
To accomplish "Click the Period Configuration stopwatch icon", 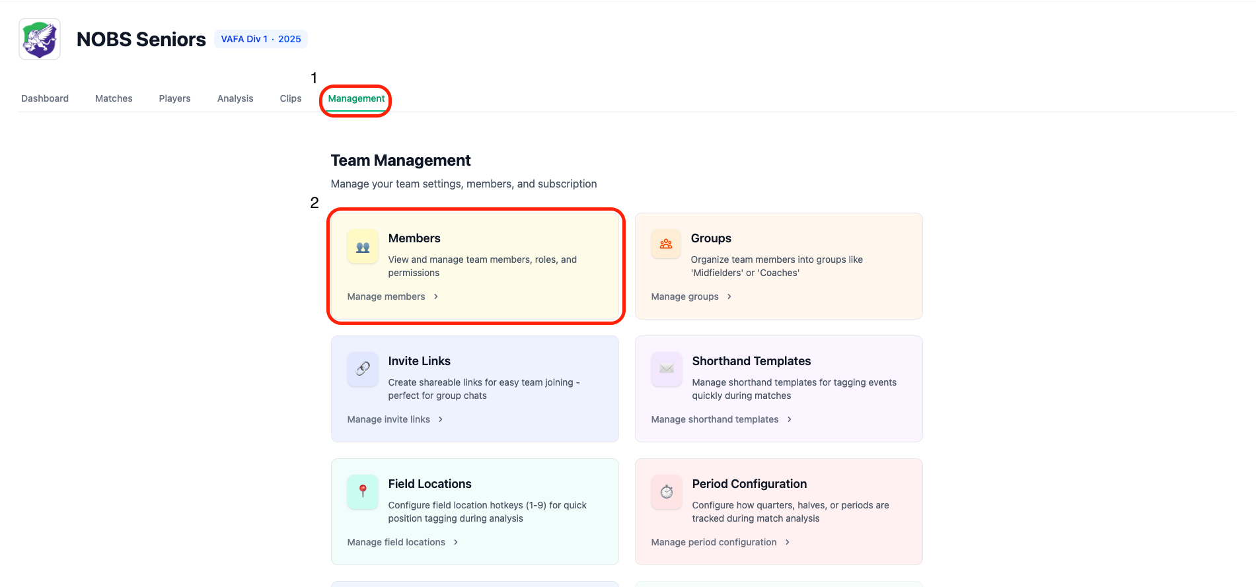I will pyautogui.click(x=666, y=492).
